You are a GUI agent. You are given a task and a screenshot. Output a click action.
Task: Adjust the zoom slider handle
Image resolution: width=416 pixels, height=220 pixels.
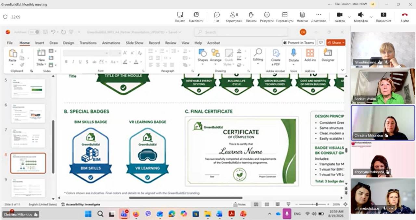tap(317, 204)
